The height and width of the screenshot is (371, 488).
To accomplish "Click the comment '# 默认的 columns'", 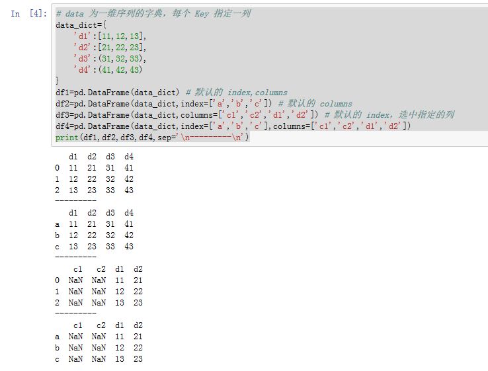I will click(x=315, y=104).
